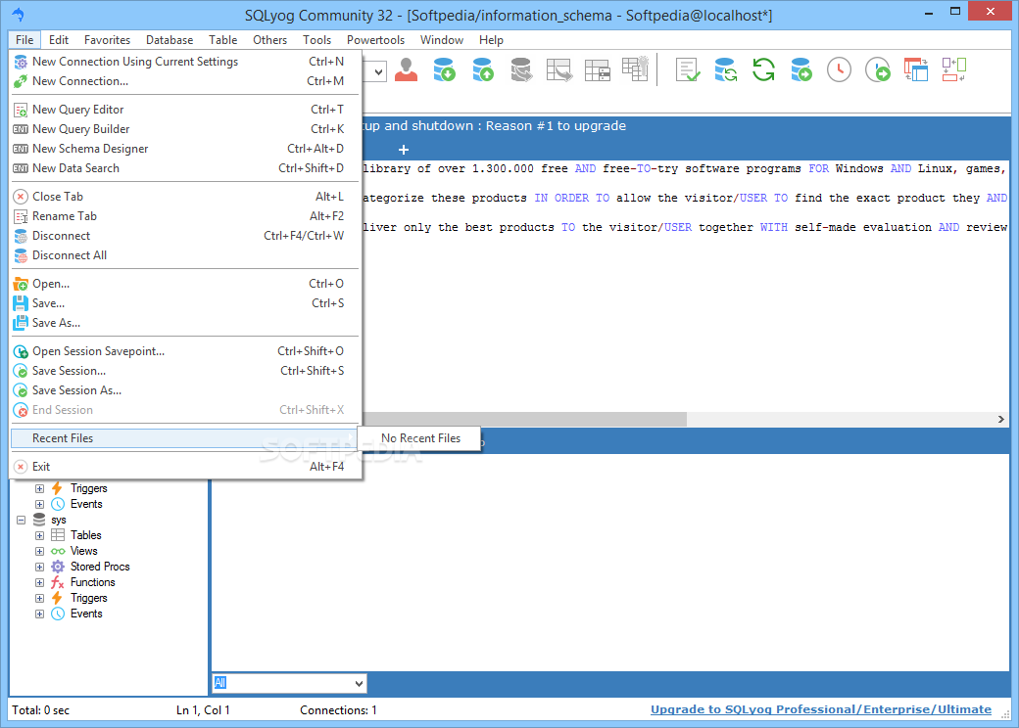Image resolution: width=1019 pixels, height=728 pixels.
Task: Expand Triggers under sys
Action: pos(39,598)
